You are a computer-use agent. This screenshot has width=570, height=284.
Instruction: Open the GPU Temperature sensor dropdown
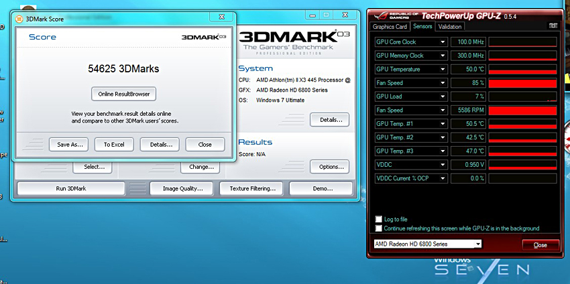[x=443, y=69]
